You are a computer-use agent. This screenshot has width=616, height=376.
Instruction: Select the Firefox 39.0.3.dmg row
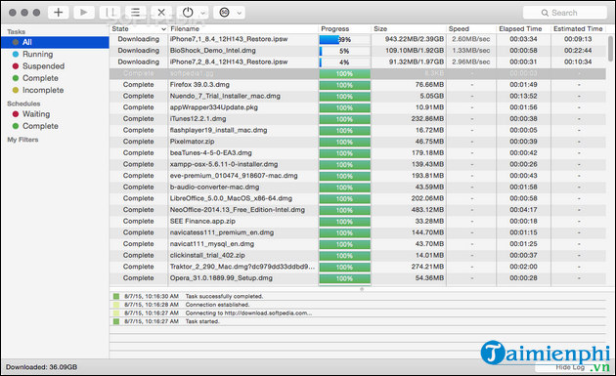[358, 85]
